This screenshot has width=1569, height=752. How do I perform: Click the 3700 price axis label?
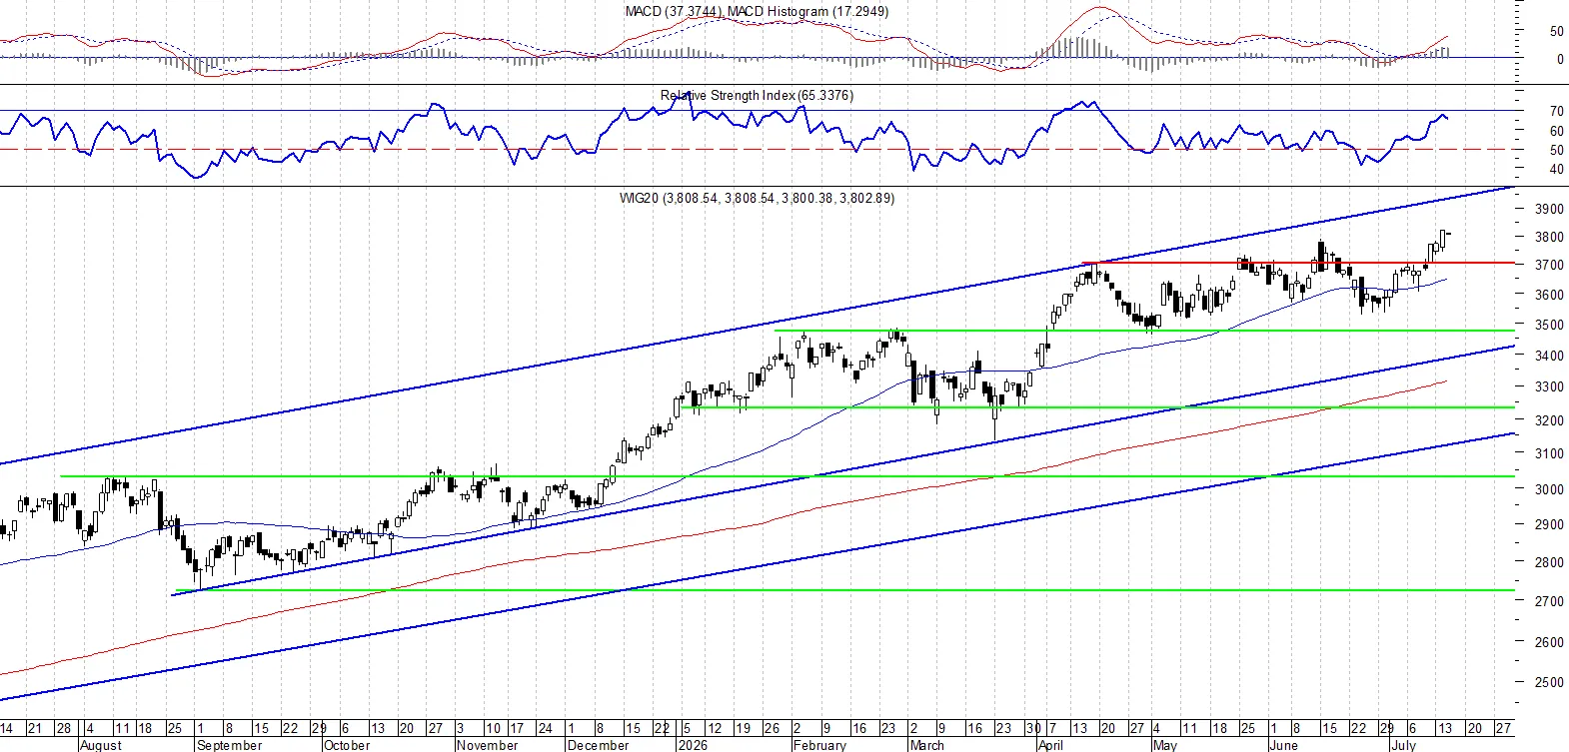(1549, 265)
